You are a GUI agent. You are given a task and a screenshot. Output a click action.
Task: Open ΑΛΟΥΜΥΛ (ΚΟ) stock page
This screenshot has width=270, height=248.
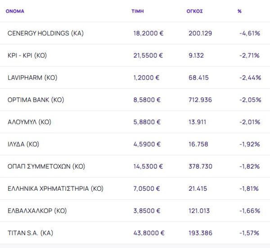tap(29, 122)
